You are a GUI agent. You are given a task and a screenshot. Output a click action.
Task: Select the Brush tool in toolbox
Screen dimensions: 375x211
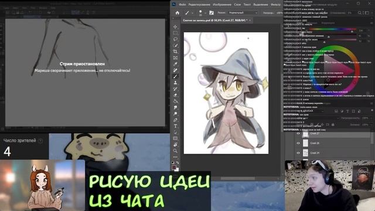[x=175, y=76]
